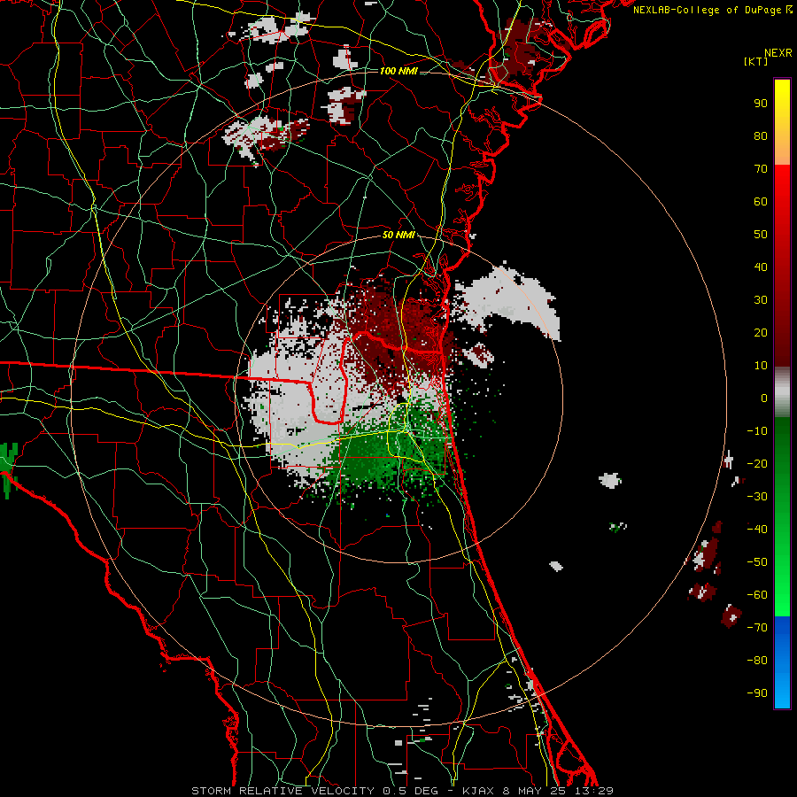
Task: Click the [KT] units label
Action: coord(756,61)
